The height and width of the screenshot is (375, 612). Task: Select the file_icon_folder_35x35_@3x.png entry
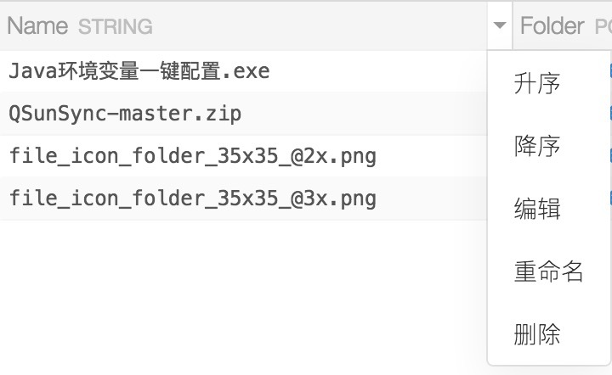point(192,199)
